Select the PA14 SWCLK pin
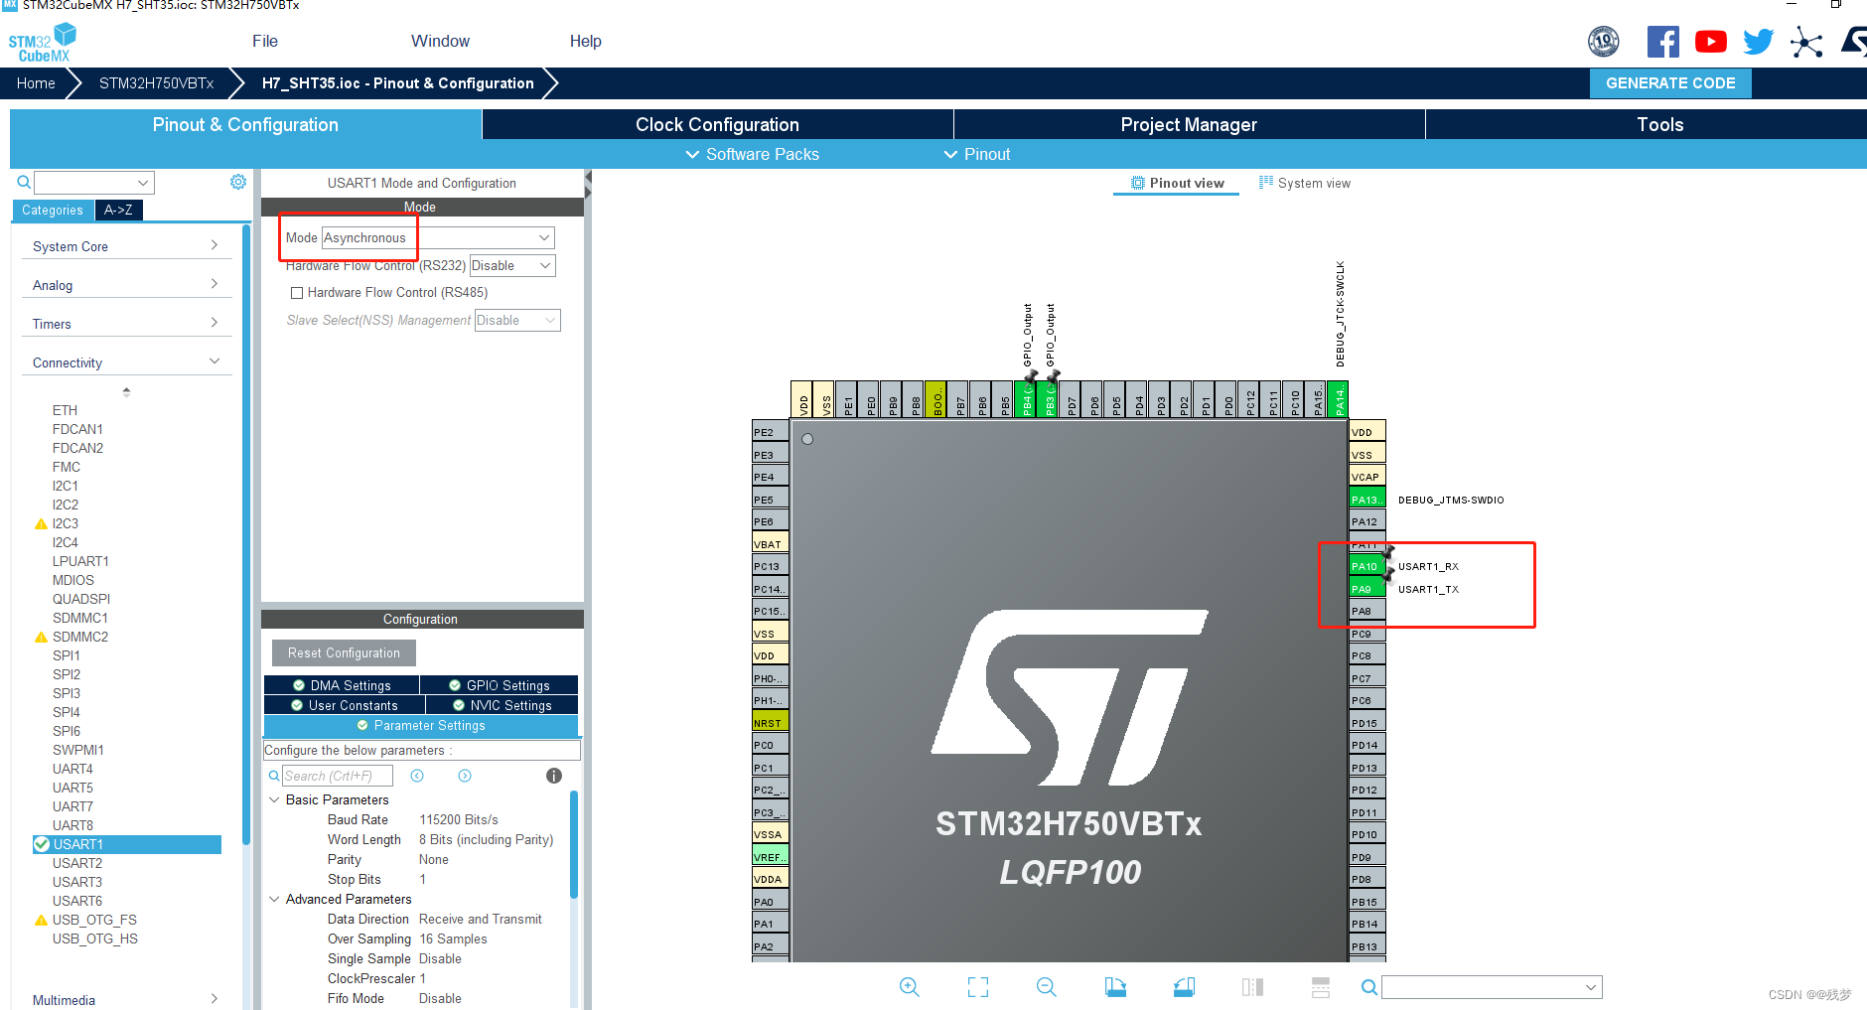 tap(1338, 399)
